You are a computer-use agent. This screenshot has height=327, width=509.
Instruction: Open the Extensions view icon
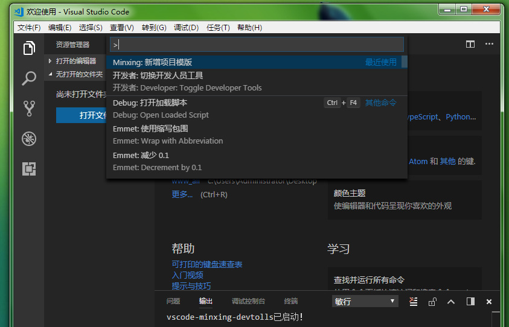point(29,169)
